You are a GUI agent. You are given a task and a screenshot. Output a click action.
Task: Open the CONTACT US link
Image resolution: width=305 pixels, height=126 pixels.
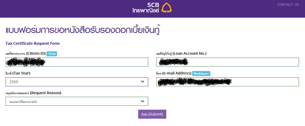[x=288, y=5]
